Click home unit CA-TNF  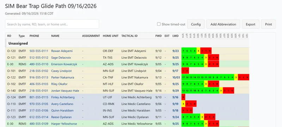pos(108,77)
